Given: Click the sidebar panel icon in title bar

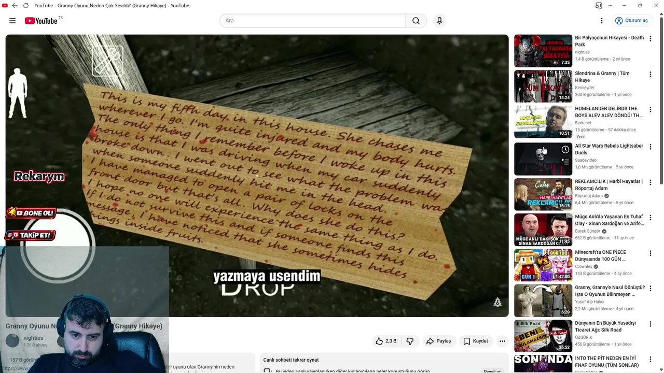Looking at the screenshot, I should 599,6.
